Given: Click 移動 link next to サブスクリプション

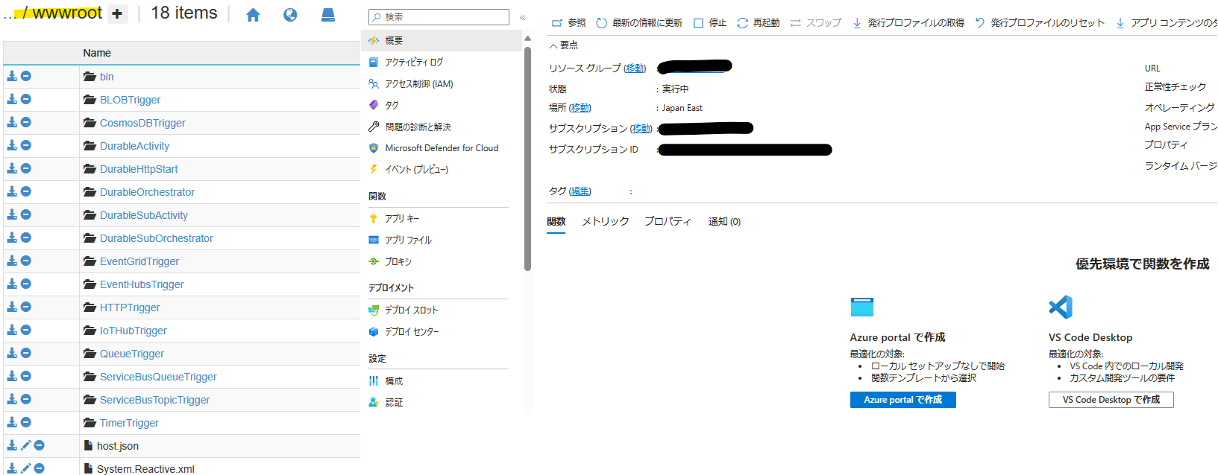Looking at the screenshot, I should tap(641, 129).
